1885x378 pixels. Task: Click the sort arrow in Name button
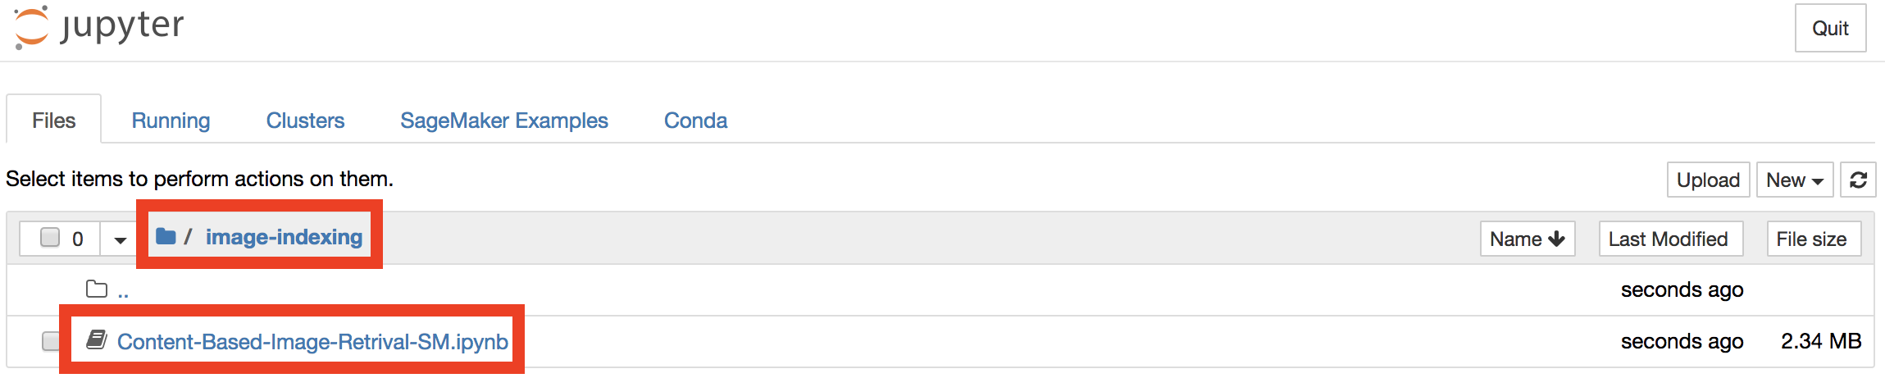(1556, 239)
